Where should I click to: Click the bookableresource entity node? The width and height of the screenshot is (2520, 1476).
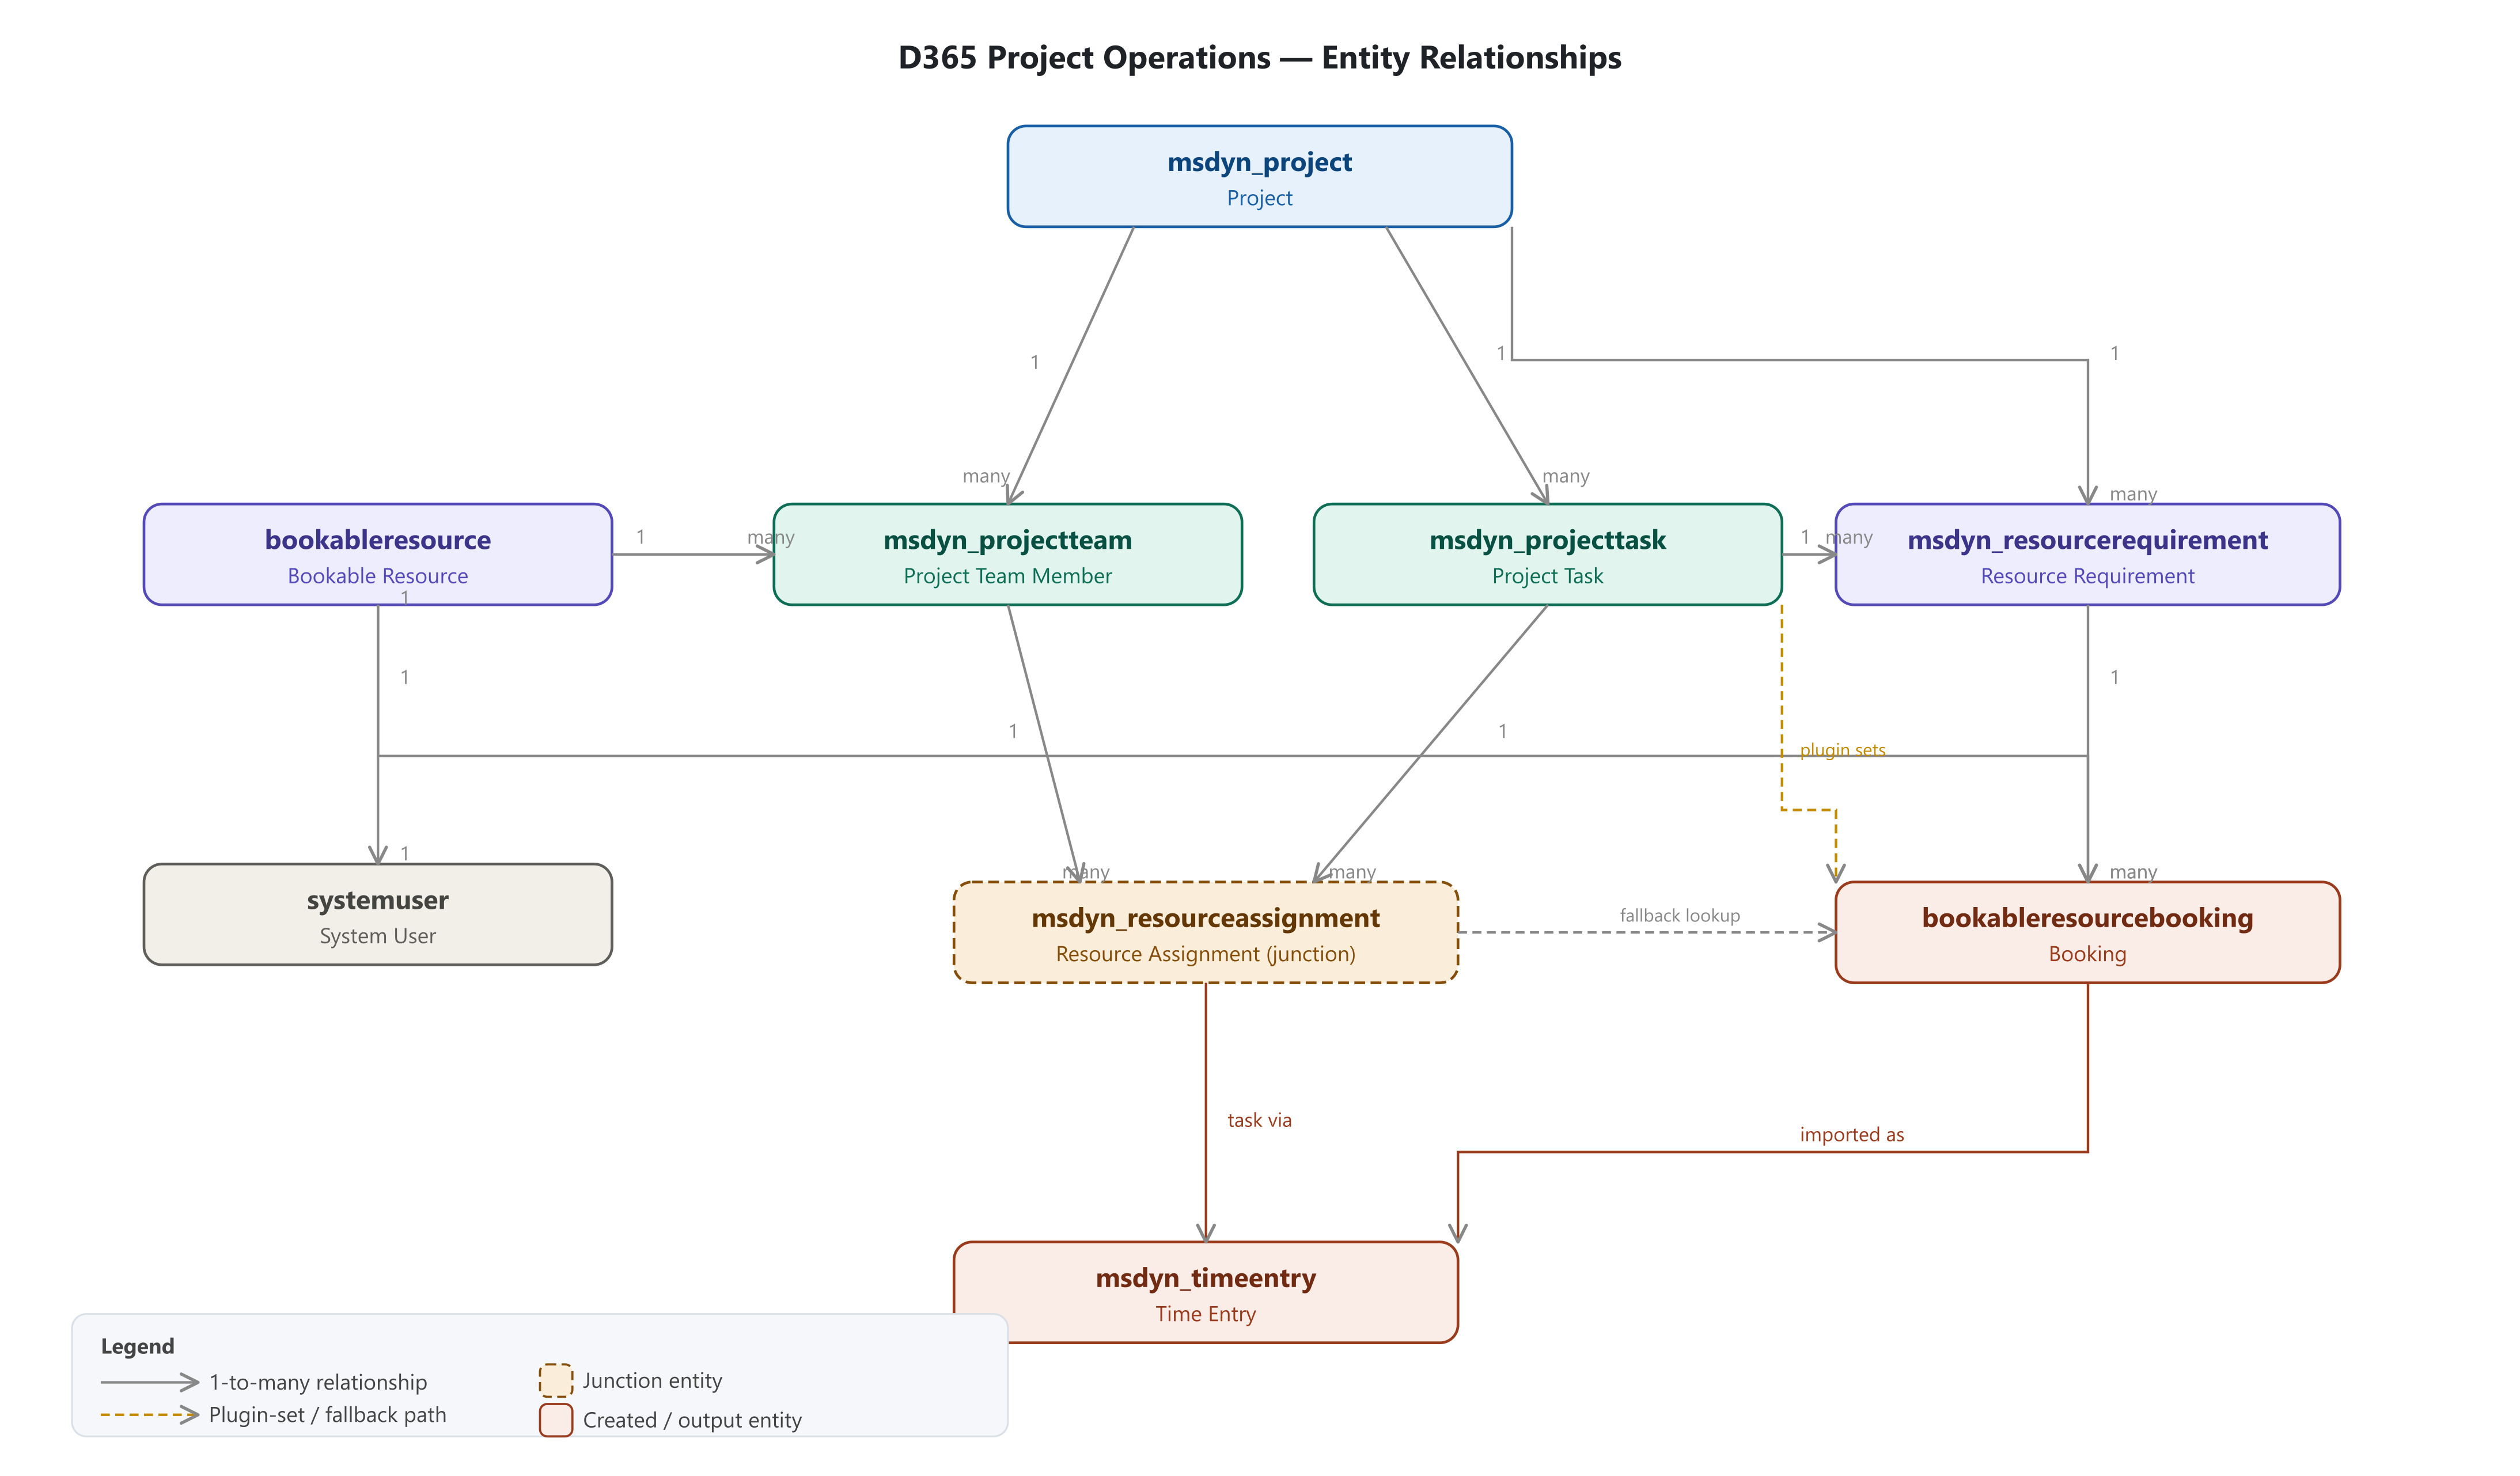click(377, 554)
